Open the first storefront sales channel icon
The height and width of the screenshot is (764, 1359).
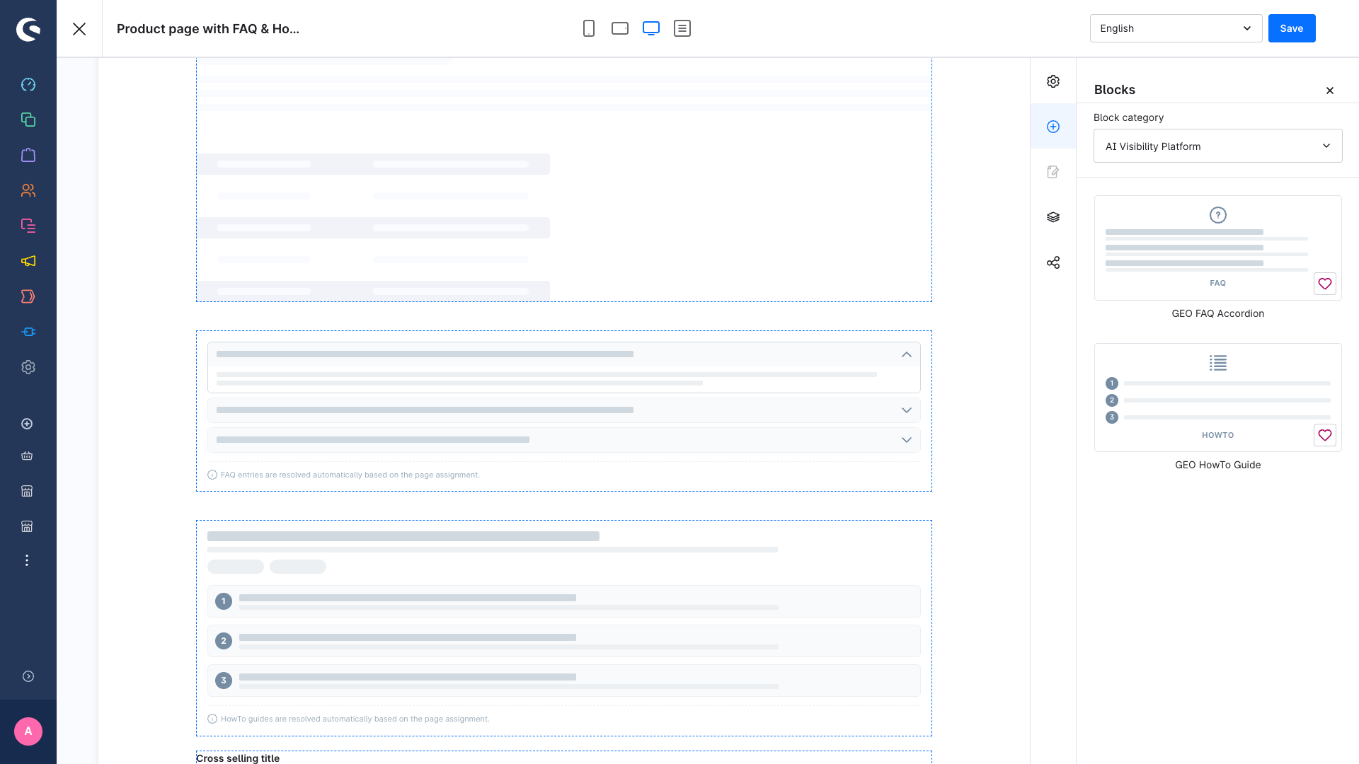[27, 491]
